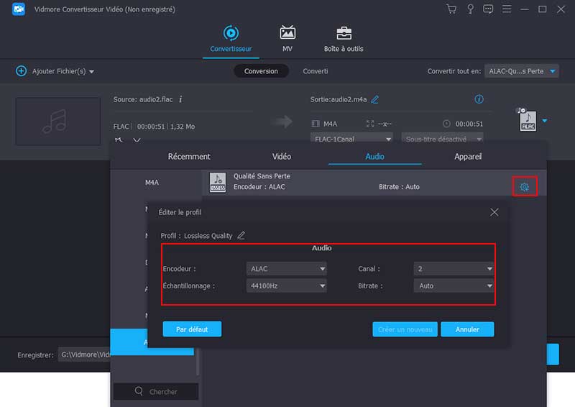
Task: Select the Vidéo format tab
Action: (282, 157)
